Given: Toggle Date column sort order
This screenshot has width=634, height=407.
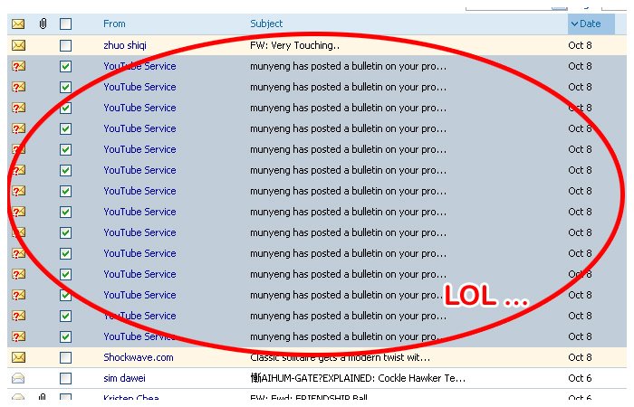Looking at the screenshot, I should (x=591, y=24).
